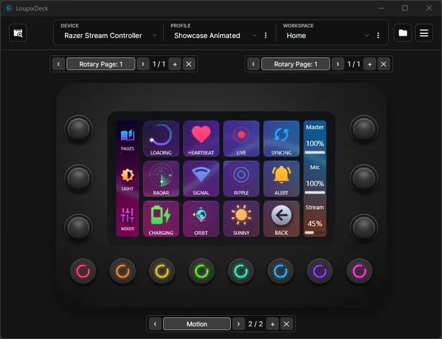The height and width of the screenshot is (339, 442).
Task: Click the LIVE record tile
Action: (x=241, y=139)
